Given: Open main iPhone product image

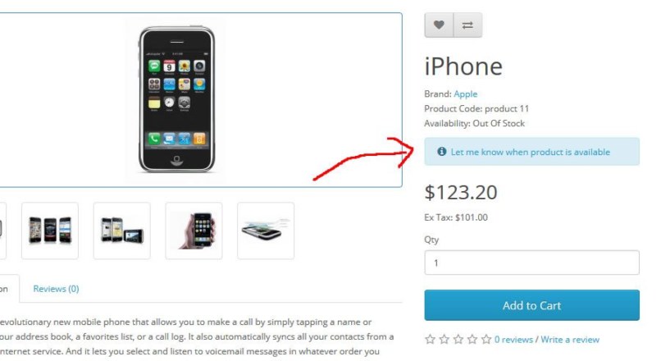Looking at the screenshot, I should pos(176,99).
